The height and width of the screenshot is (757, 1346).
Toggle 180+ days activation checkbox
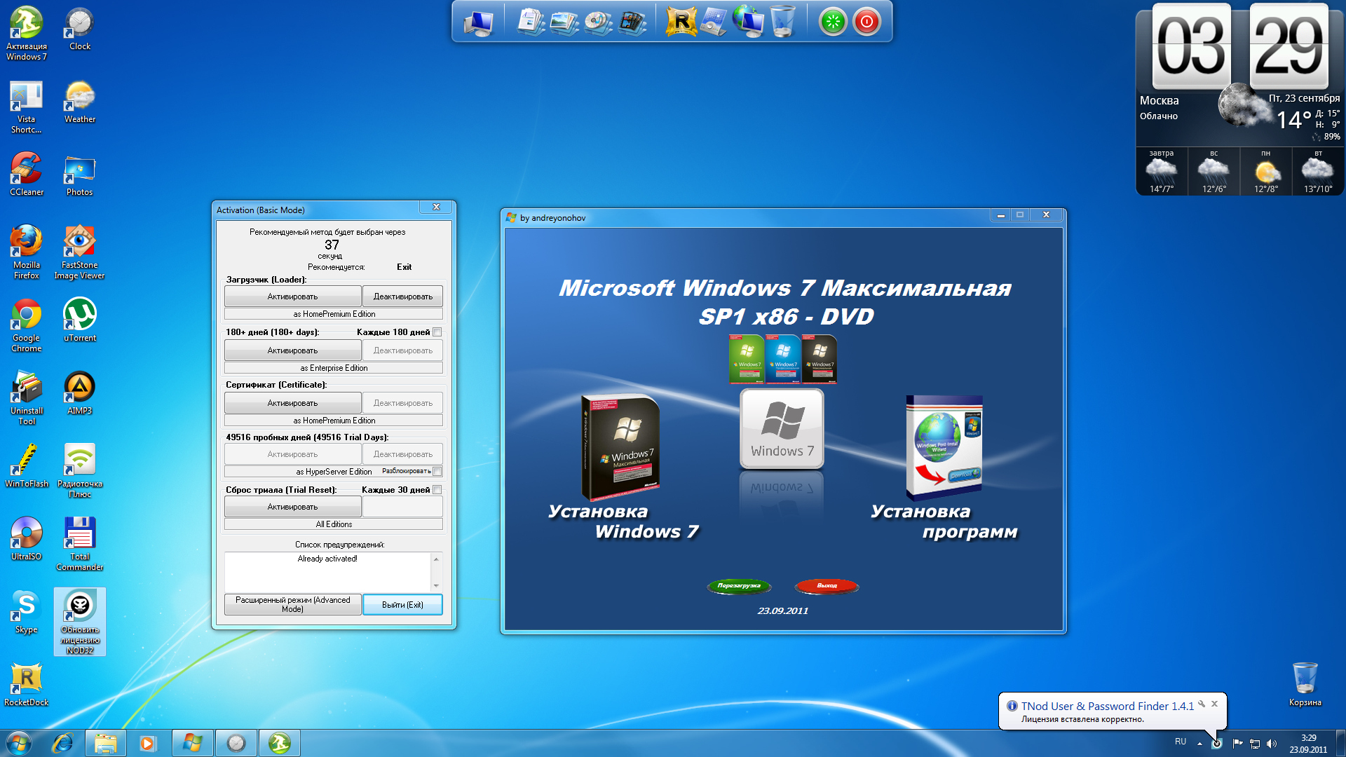[437, 332]
